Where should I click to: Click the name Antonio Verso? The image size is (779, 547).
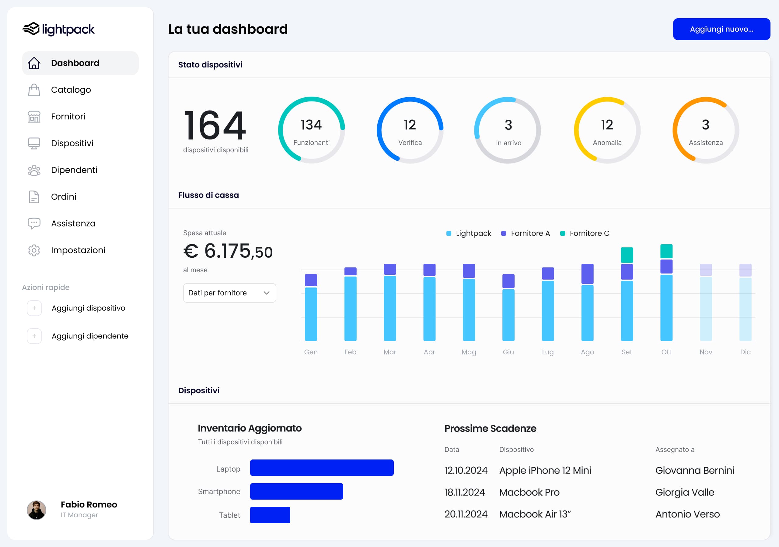(x=687, y=514)
